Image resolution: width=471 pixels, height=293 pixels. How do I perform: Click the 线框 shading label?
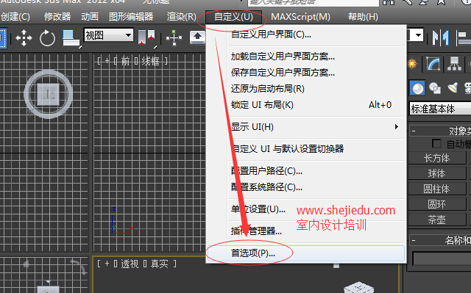pos(150,61)
